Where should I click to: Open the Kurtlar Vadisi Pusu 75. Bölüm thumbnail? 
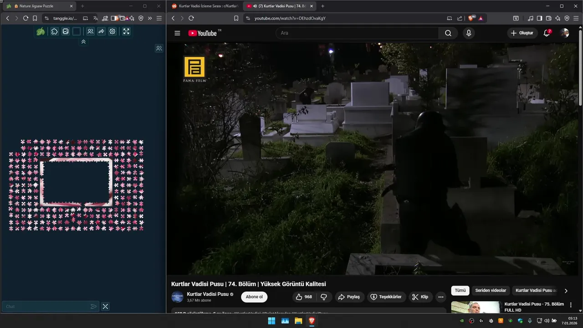point(476,307)
